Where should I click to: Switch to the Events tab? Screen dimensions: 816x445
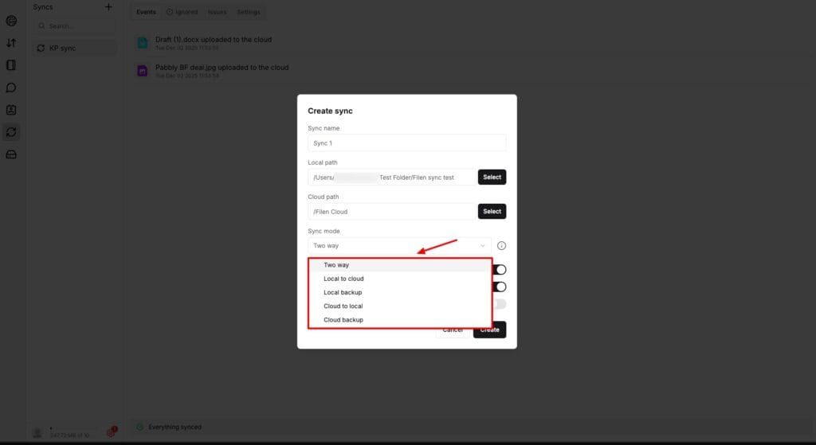click(x=147, y=12)
